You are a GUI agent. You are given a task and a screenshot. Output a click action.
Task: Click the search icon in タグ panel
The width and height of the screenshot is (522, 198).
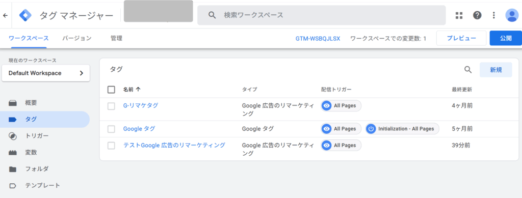pos(468,70)
